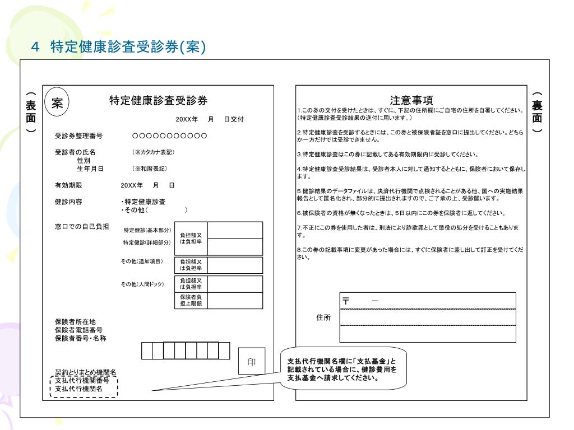The height and width of the screenshot is (430, 574).
Task: Click the label 受診者の氏名
Action: pyautogui.click(x=75, y=152)
